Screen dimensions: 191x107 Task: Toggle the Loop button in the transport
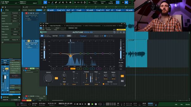(100, 104)
